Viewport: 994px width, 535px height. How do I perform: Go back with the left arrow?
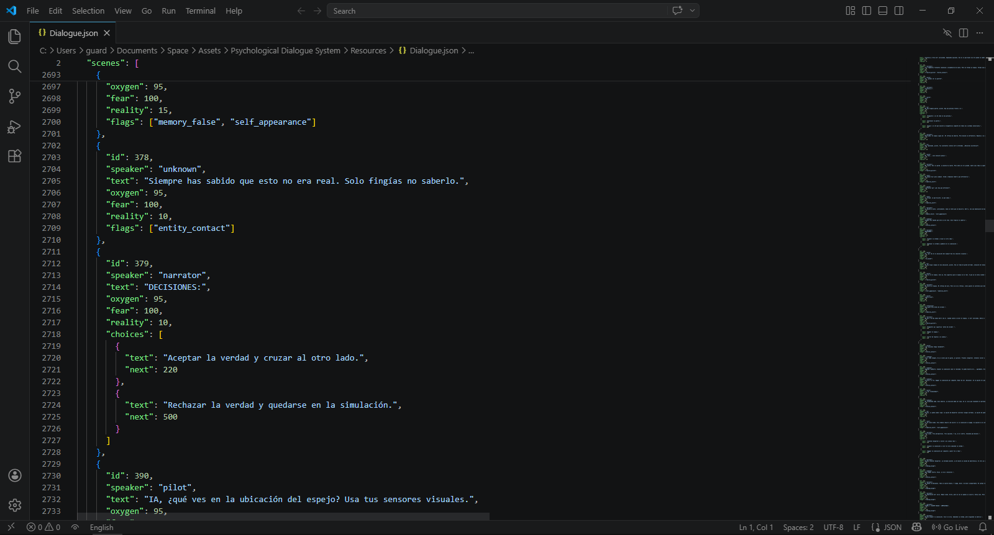click(301, 11)
